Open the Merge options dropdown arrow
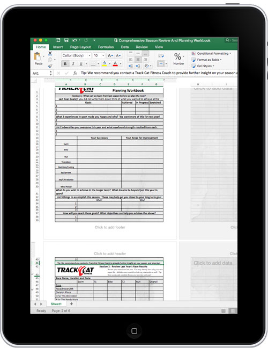 click(166, 64)
